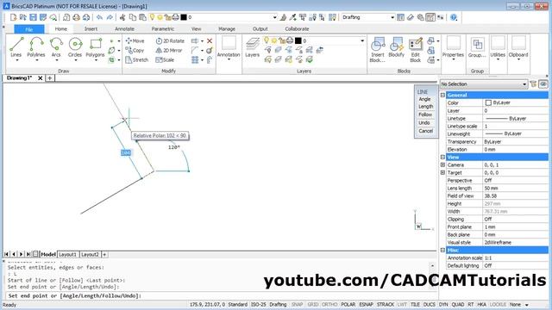The image size is (552, 310).
Task: Toggle GRID in status bar
Action: click(x=312, y=304)
